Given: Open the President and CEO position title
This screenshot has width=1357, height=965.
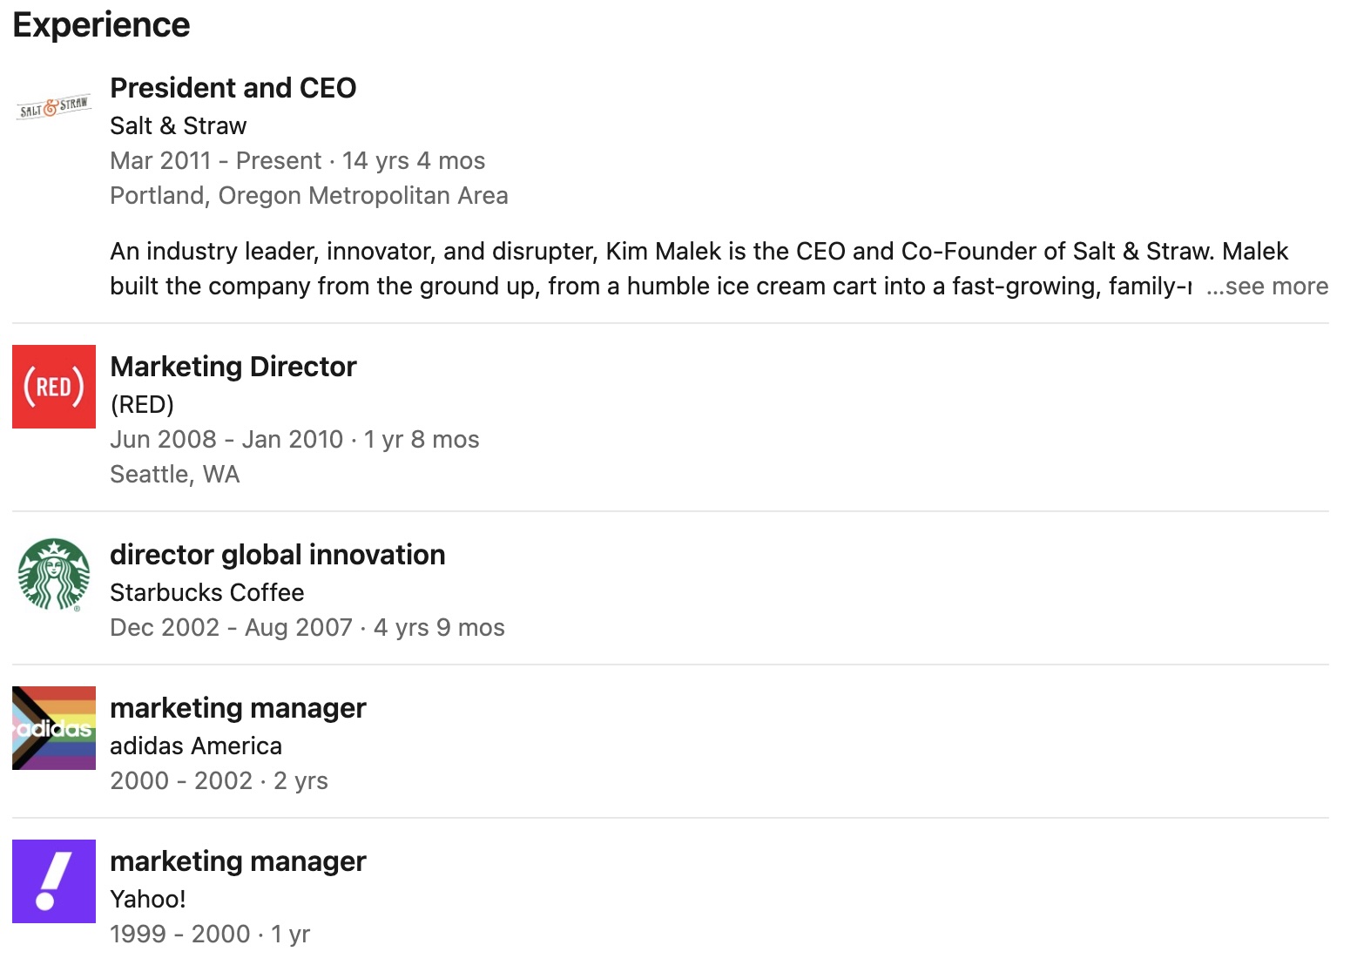Looking at the screenshot, I should (x=233, y=88).
